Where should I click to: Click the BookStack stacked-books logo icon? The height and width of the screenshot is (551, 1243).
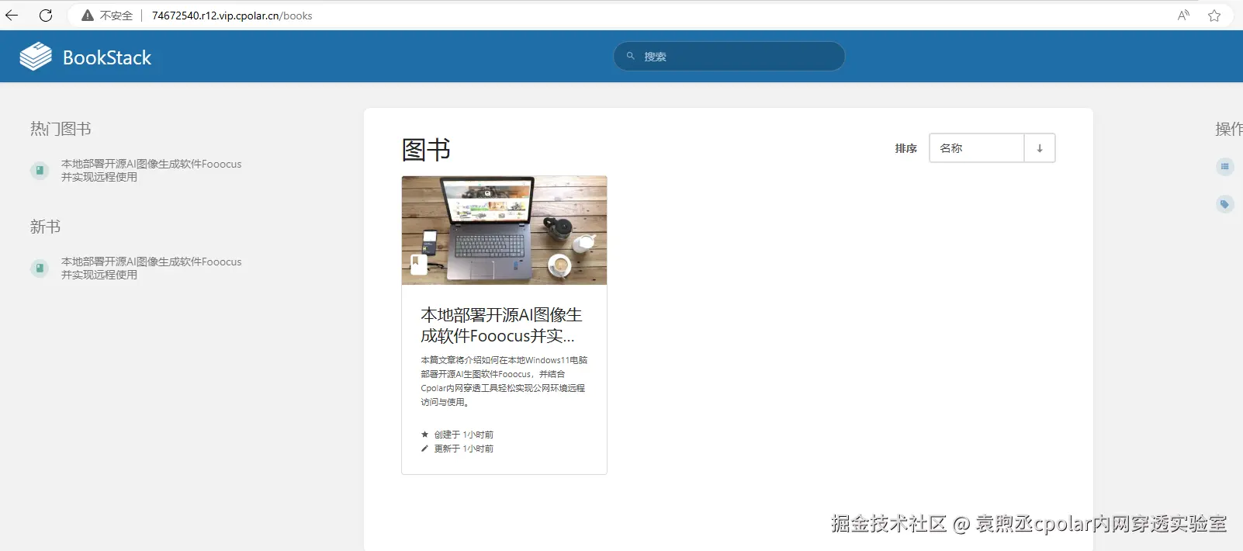[x=36, y=57]
